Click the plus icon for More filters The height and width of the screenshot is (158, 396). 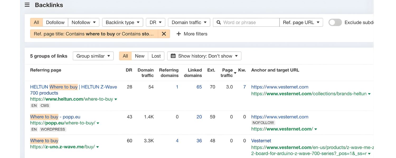point(179,34)
